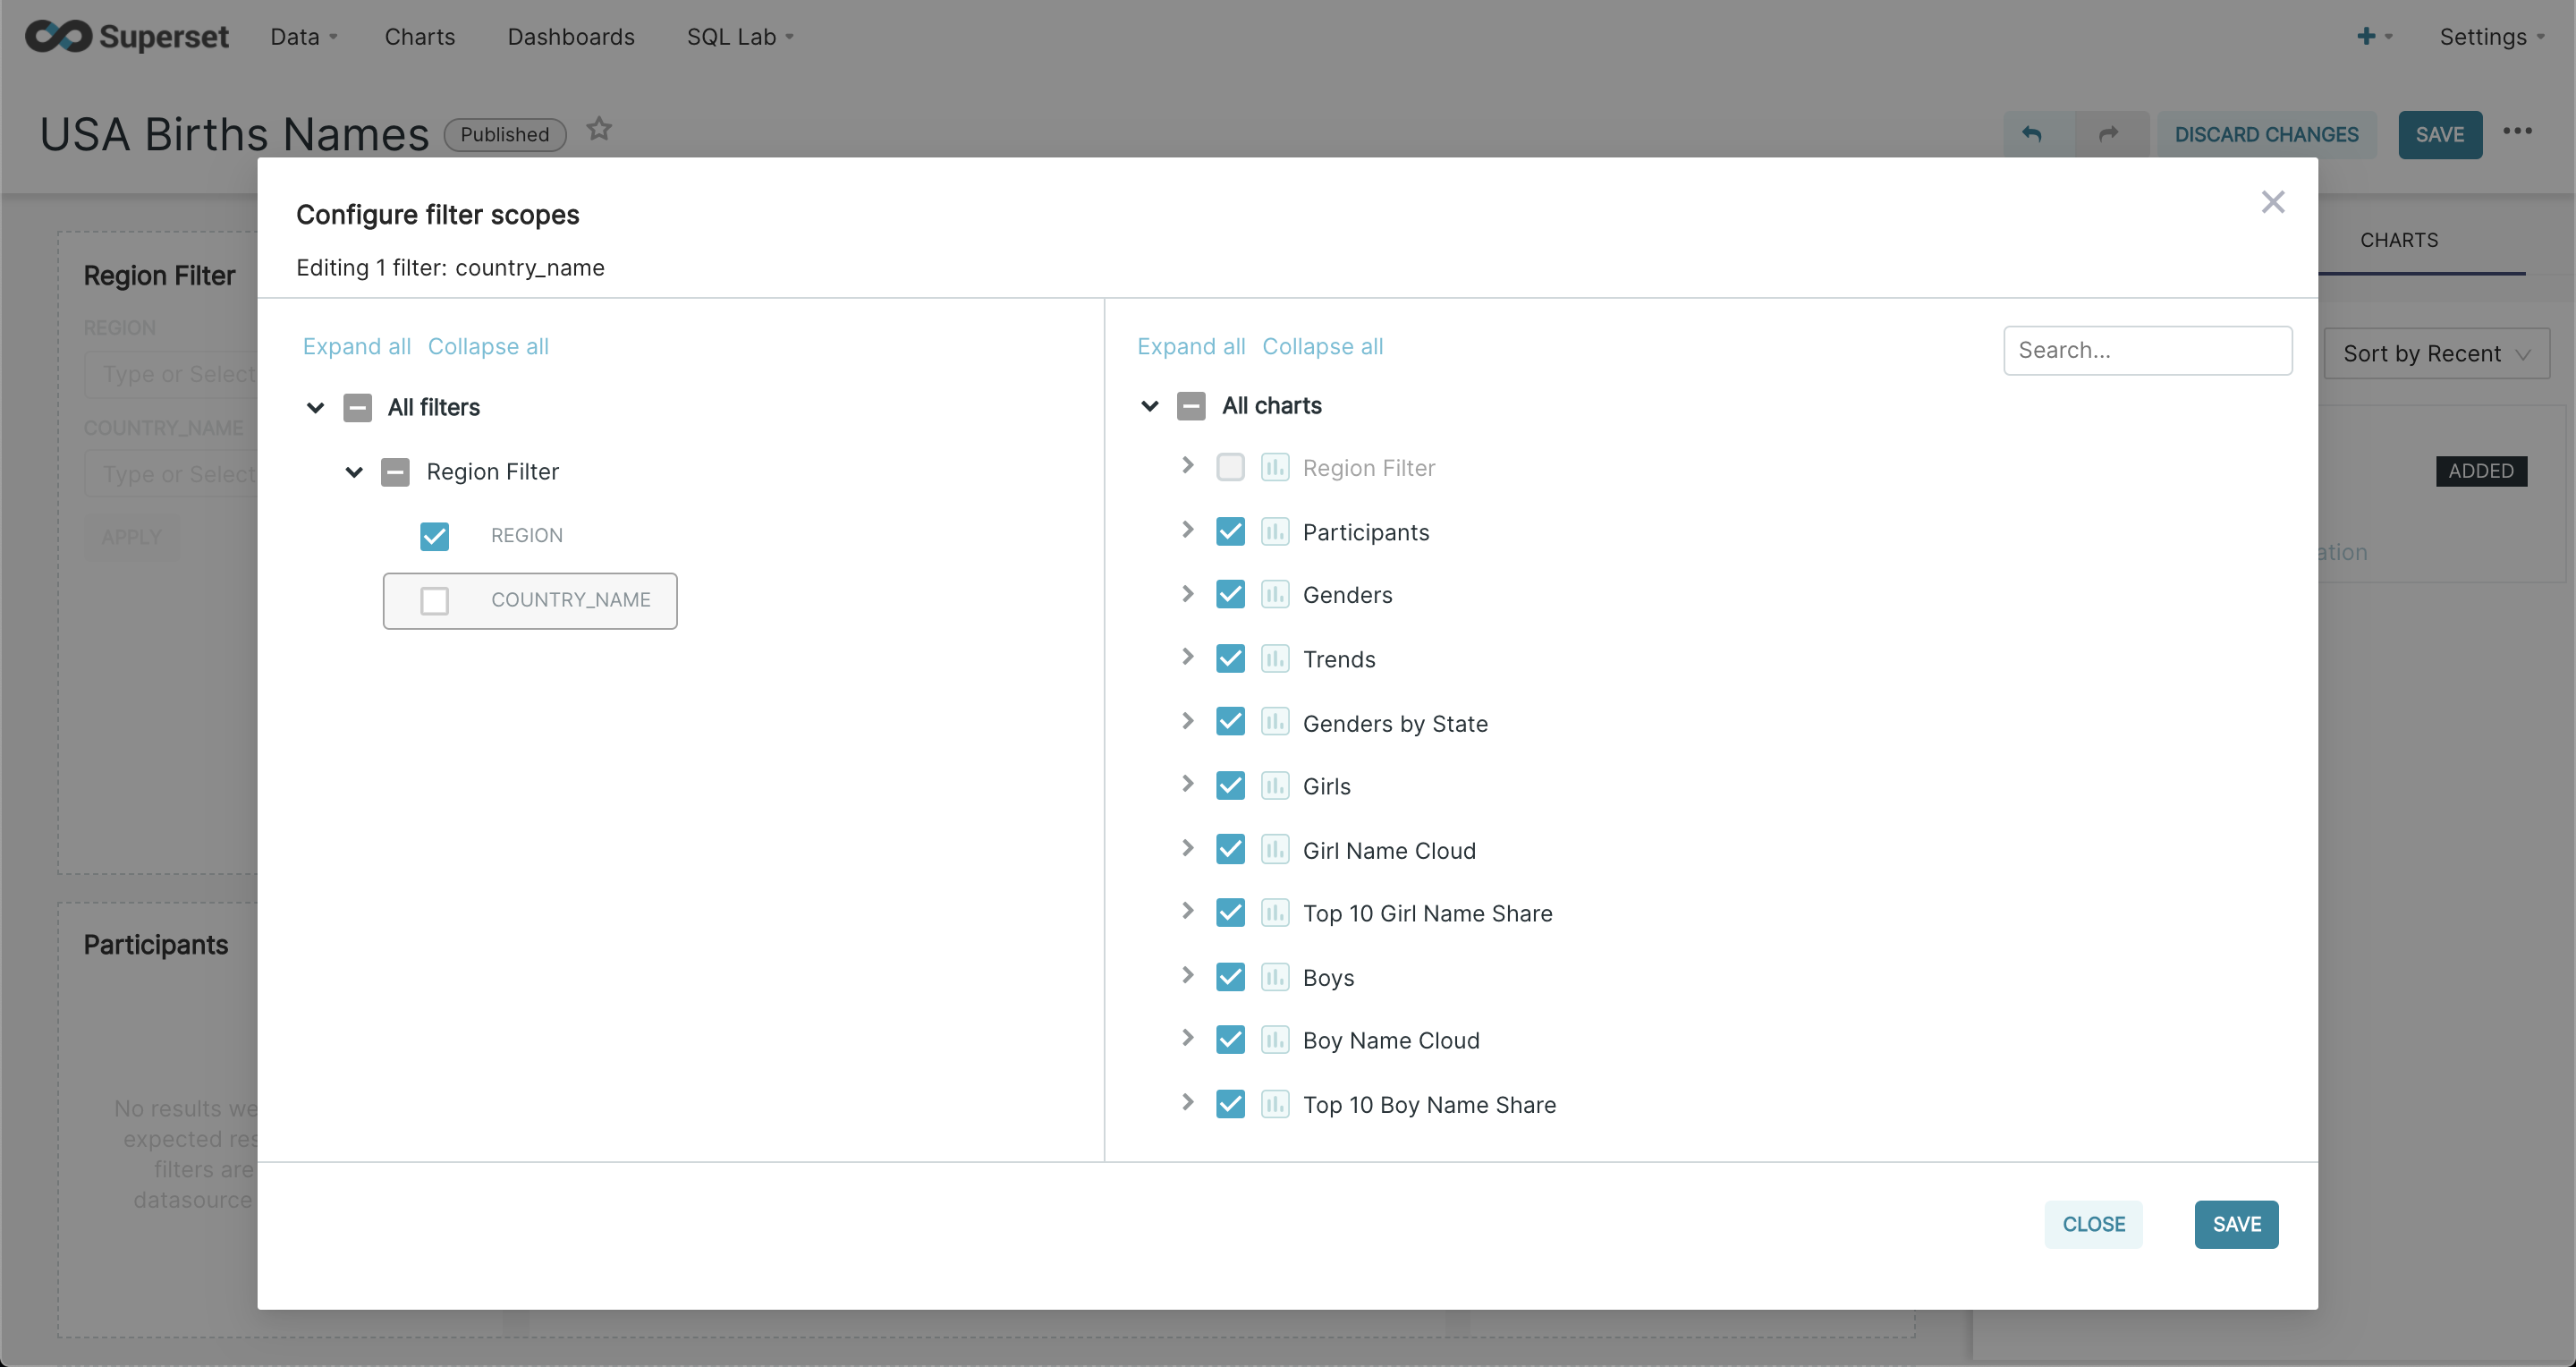Image resolution: width=2576 pixels, height=1367 pixels.
Task: Expand the Genders by State node
Action: [1187, 721]
